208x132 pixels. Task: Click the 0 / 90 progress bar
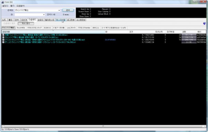(x=189, y=42)
